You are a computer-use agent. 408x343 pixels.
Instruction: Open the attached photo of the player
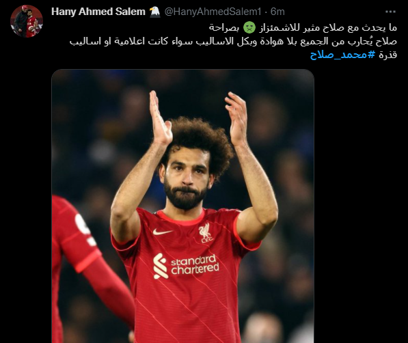182,206
